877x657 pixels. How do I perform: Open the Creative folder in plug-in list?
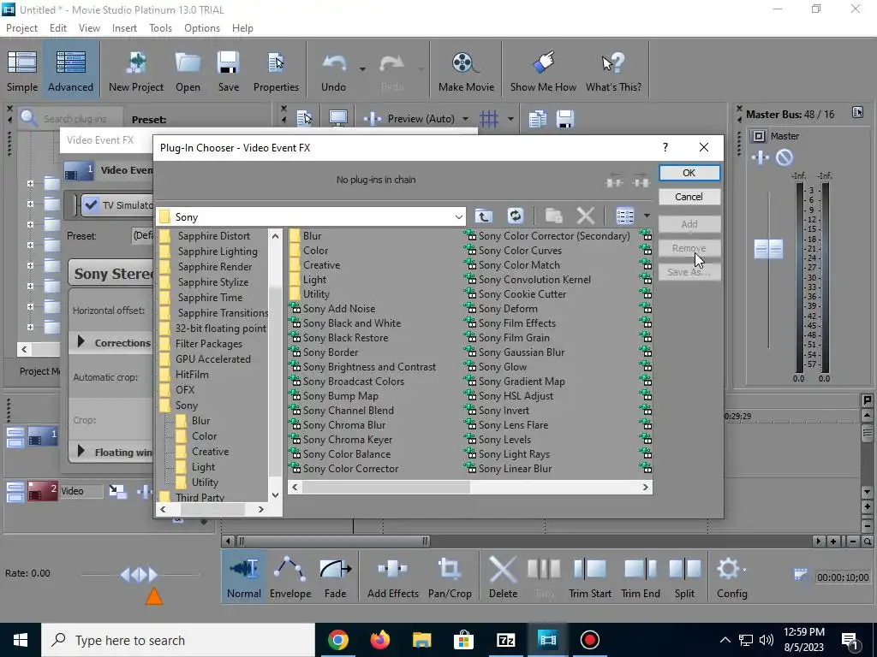click(x=321, y=265)
